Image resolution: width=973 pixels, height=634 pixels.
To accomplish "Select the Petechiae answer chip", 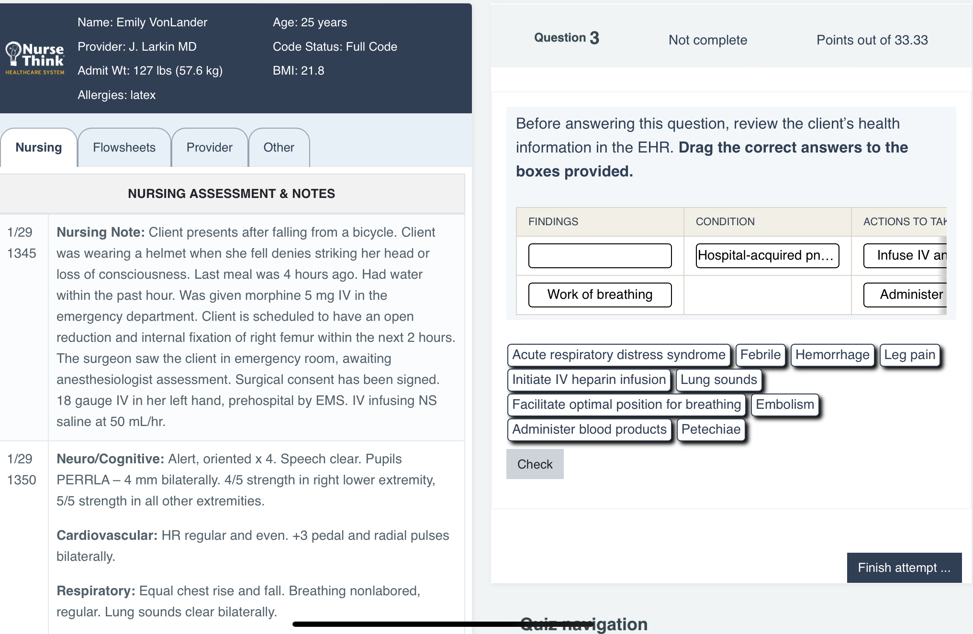I will click(x=711, y=429).
